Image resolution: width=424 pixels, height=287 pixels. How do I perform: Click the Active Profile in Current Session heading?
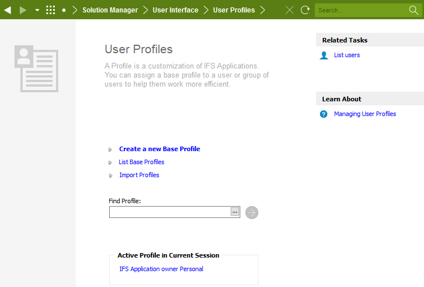[x=168, y=255]
